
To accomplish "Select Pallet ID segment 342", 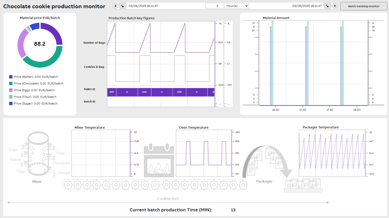I will tap(144, 92).
